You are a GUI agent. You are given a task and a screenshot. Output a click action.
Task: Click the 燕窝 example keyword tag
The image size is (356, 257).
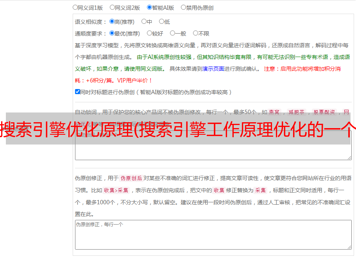tap(274, 112)
